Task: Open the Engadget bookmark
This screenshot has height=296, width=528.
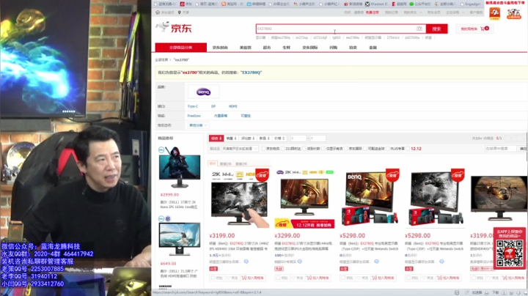Action: (472, 4)
